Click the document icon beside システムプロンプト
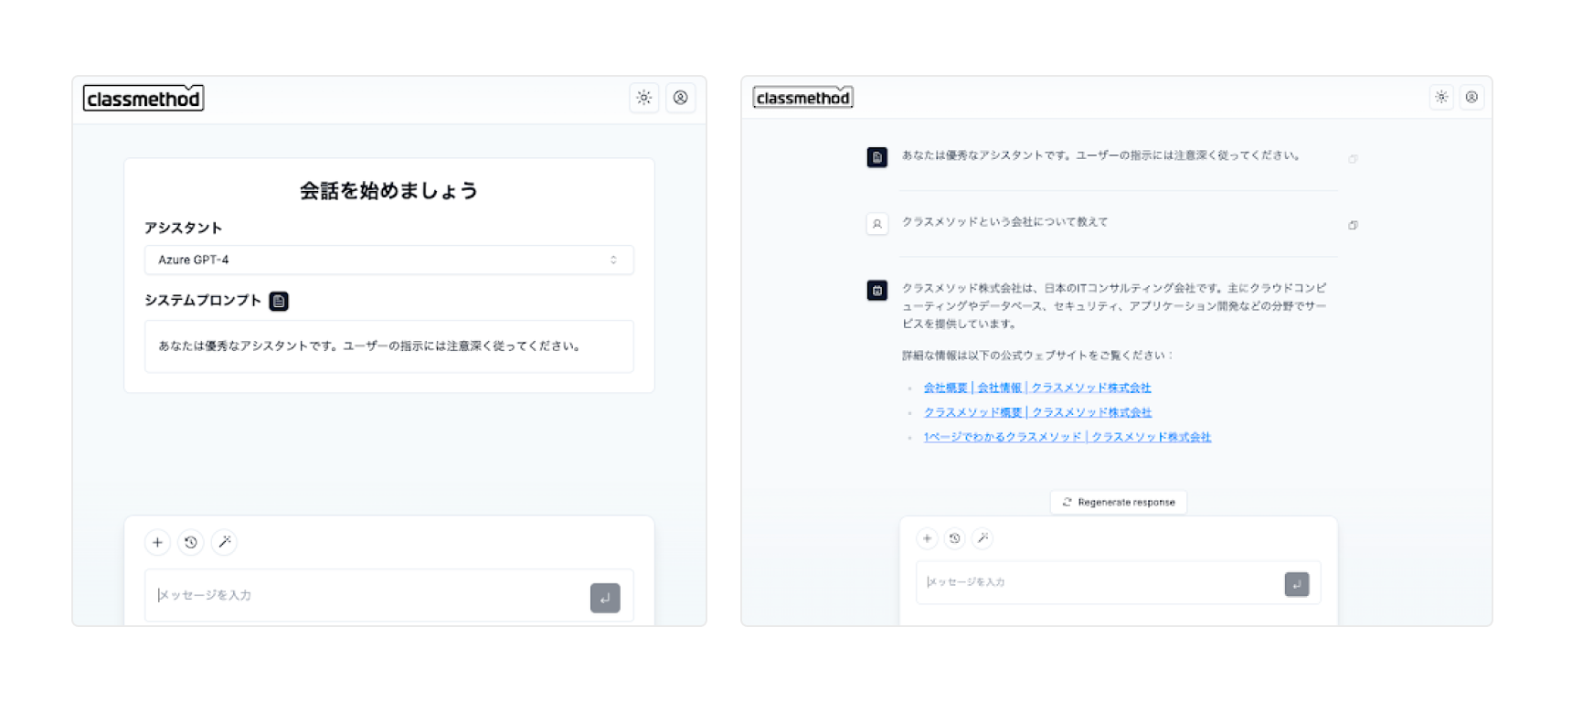The width and height of the screenshot is (1572, 702). (x=279, y=301)
